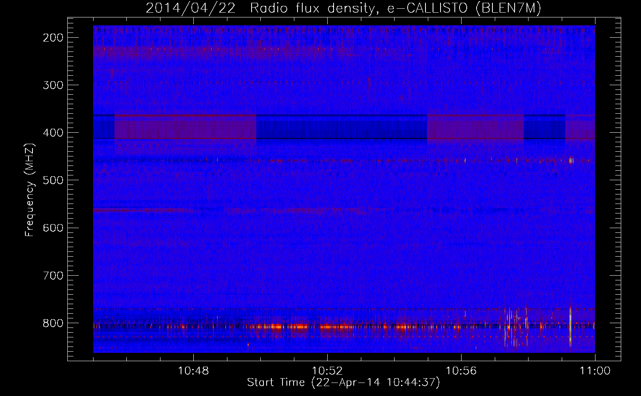This screenshot has width=641, height=396.
Task: Click the 400 frequency tick label
Action: click(x=53, y=133)
